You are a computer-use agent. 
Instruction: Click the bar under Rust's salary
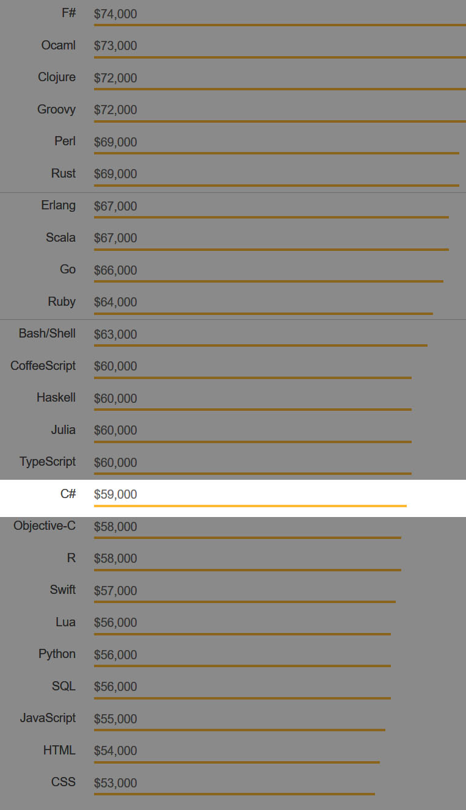pyautogui.click(x=276, y=185)
